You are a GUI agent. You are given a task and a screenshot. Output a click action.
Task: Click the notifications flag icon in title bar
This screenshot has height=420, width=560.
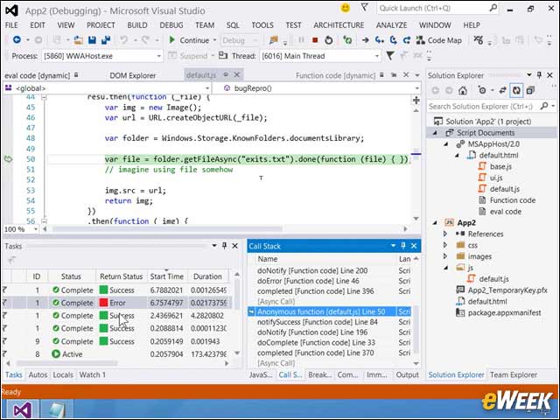coord(364,8)
